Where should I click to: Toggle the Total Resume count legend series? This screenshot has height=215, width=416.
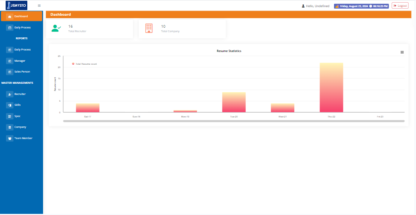click(x=84, y=64)
